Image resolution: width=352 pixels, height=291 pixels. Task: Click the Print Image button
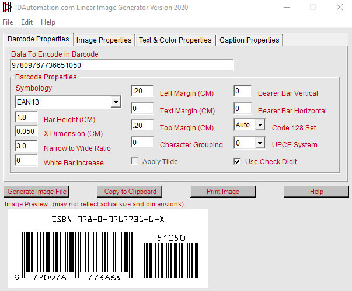tap(223, 192)
